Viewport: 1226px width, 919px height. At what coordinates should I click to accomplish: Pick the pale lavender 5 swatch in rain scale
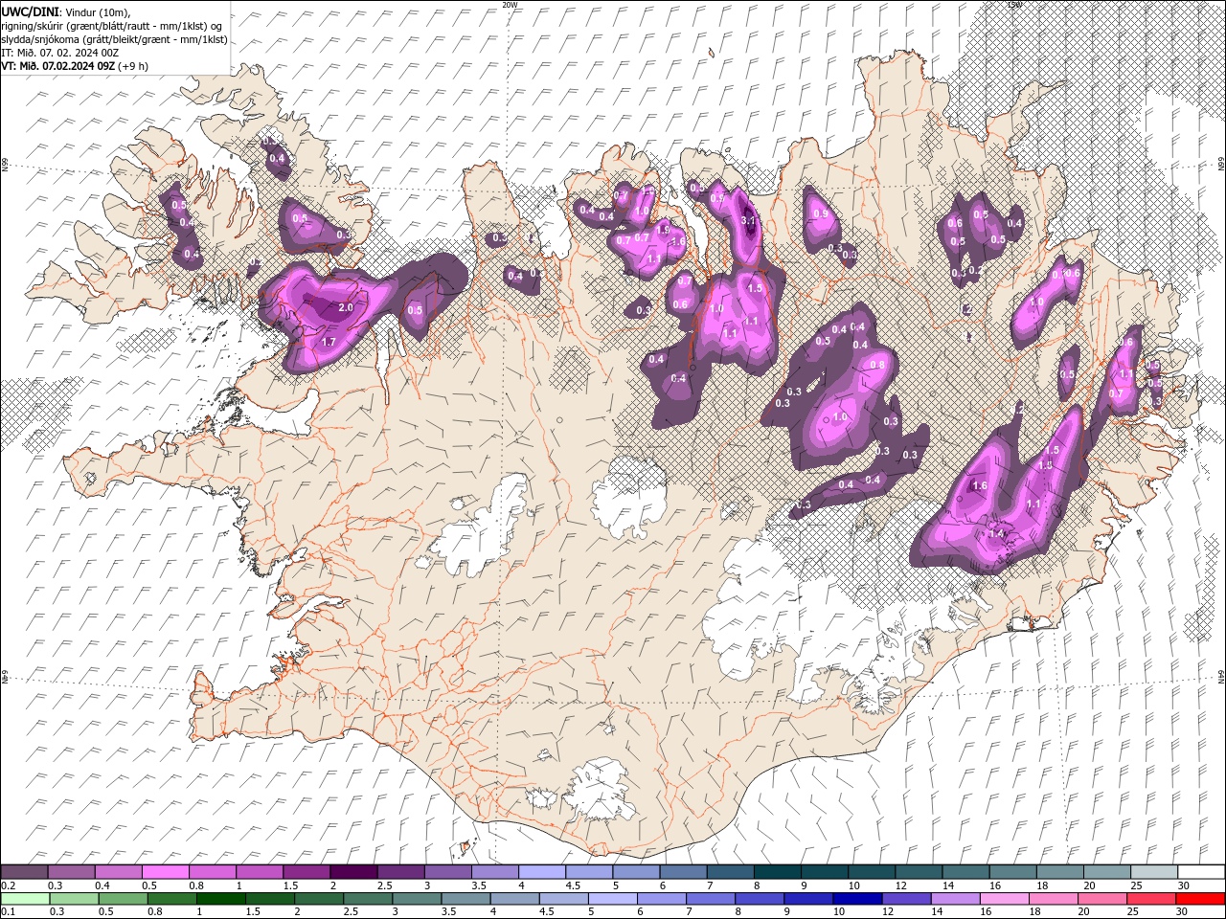[x=612, y=899]
